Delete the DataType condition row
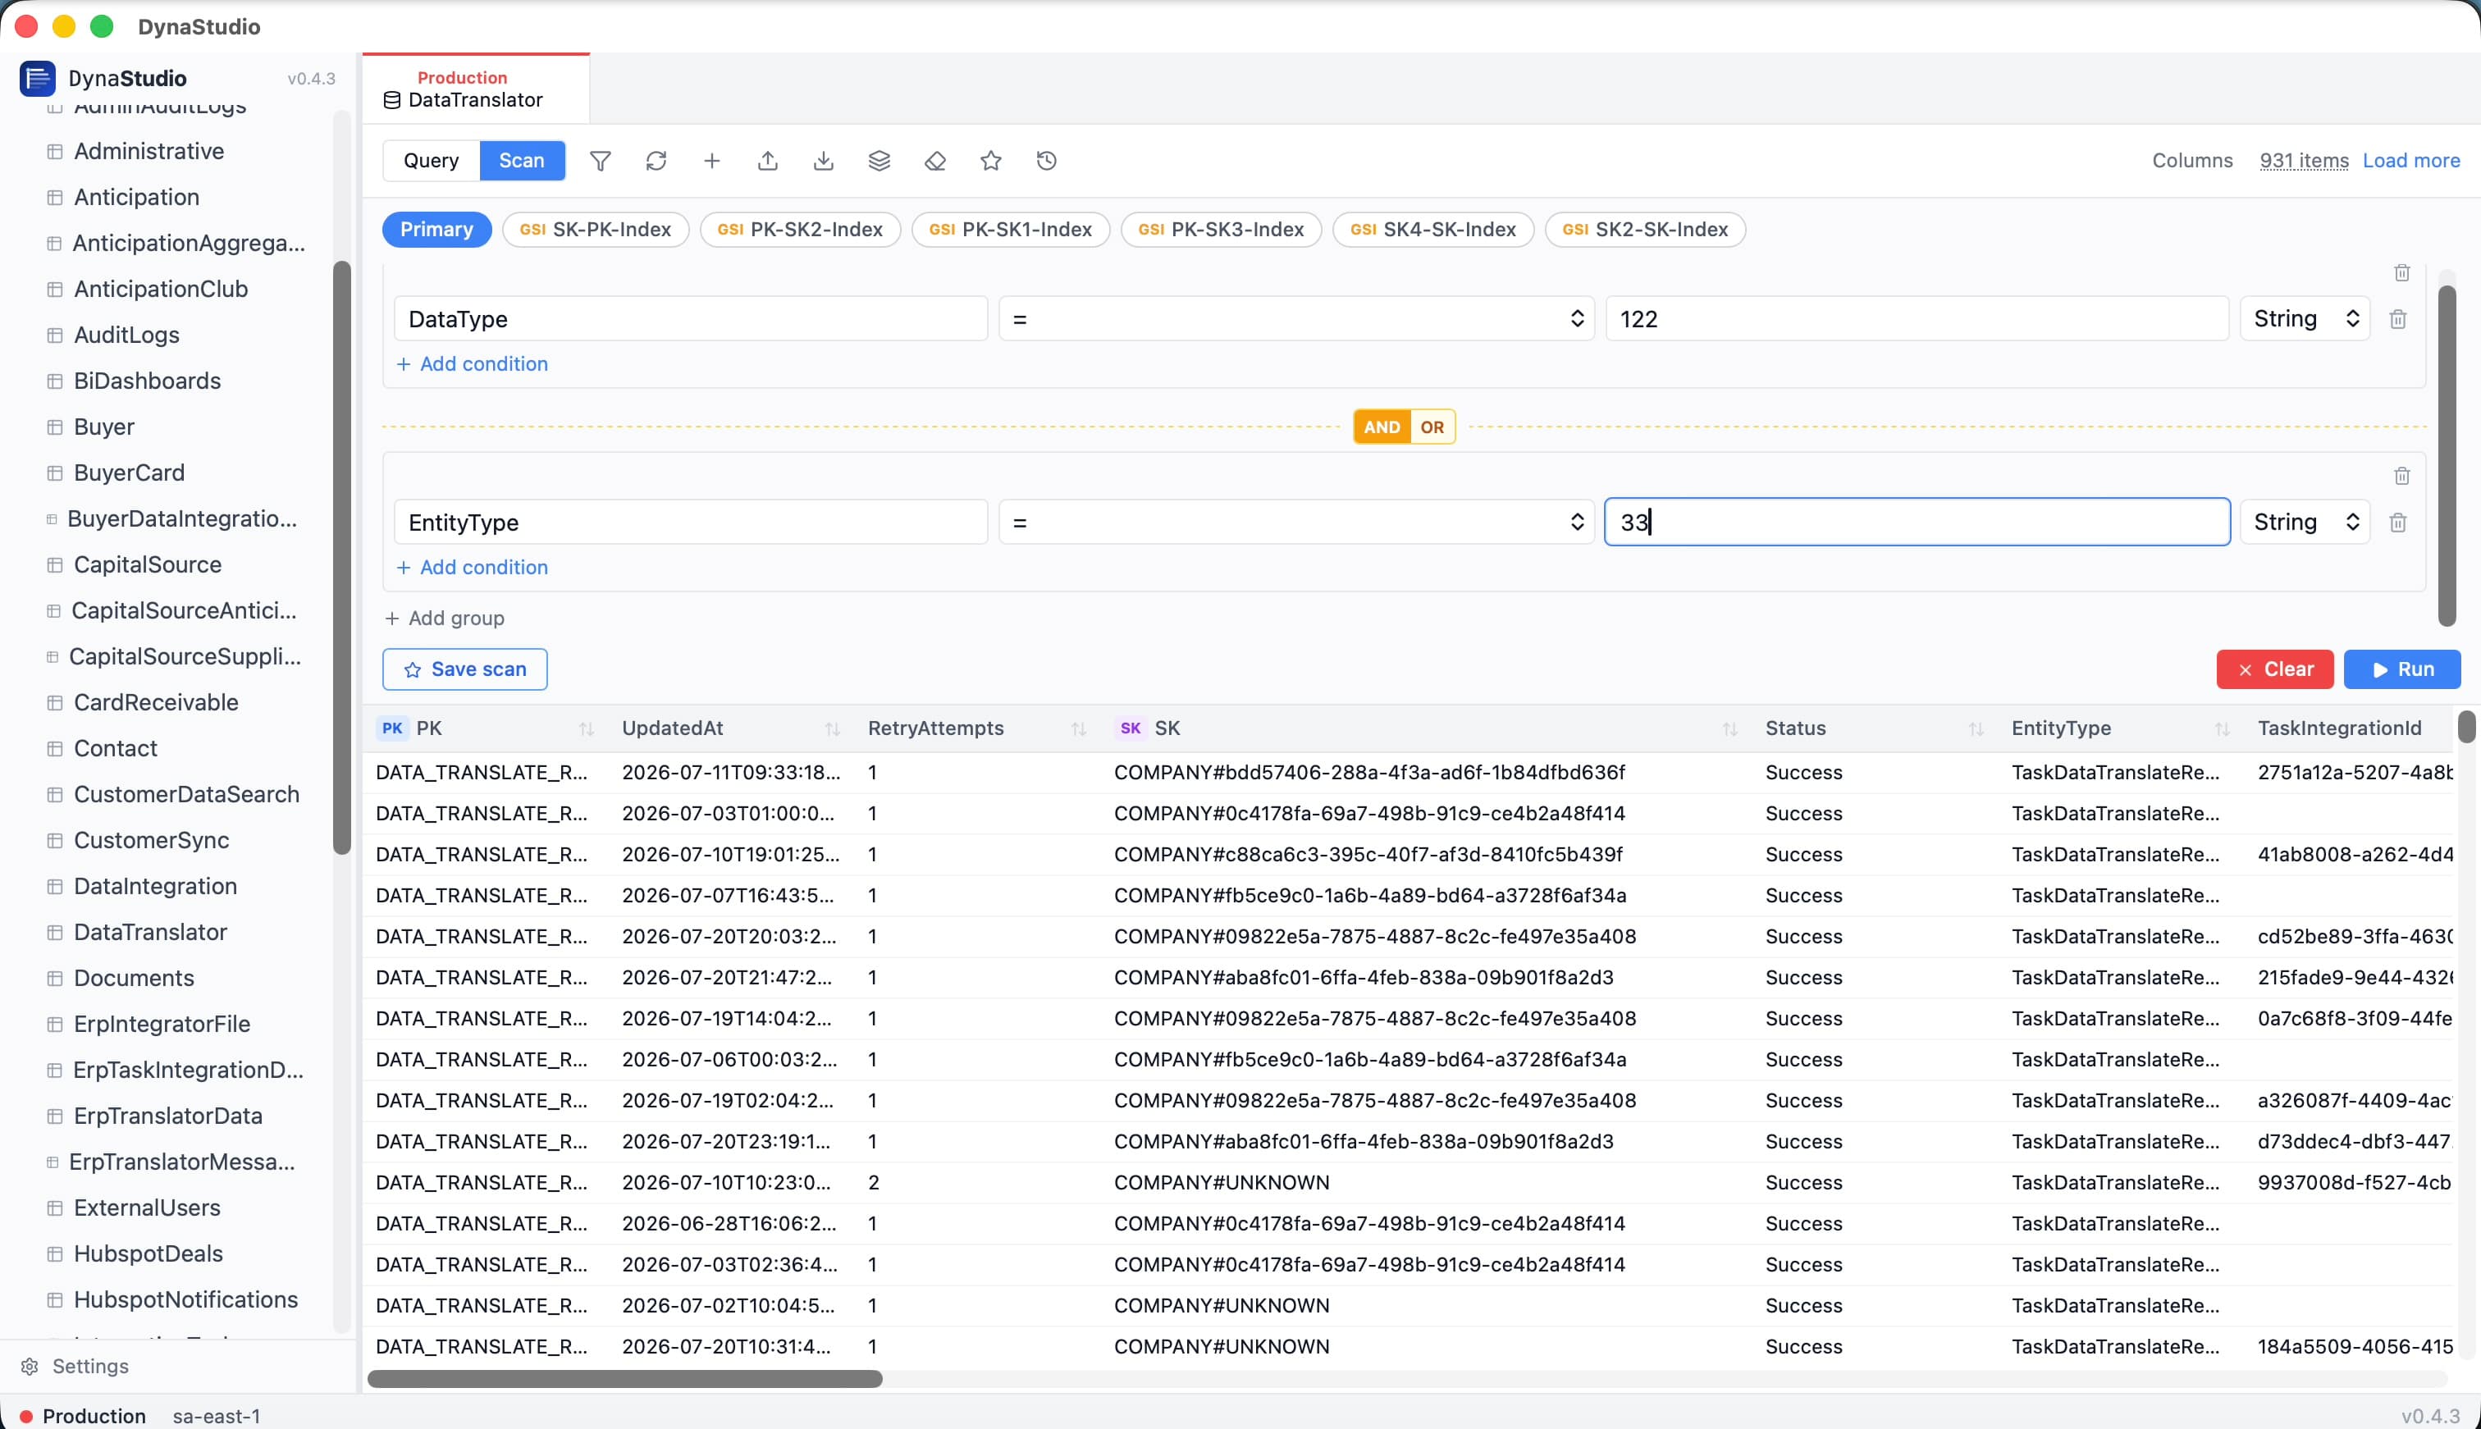2481x1429 pixels. pos(2397,319)
